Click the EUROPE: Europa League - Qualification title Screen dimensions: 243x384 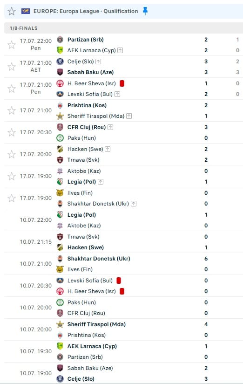coord(86,11)
